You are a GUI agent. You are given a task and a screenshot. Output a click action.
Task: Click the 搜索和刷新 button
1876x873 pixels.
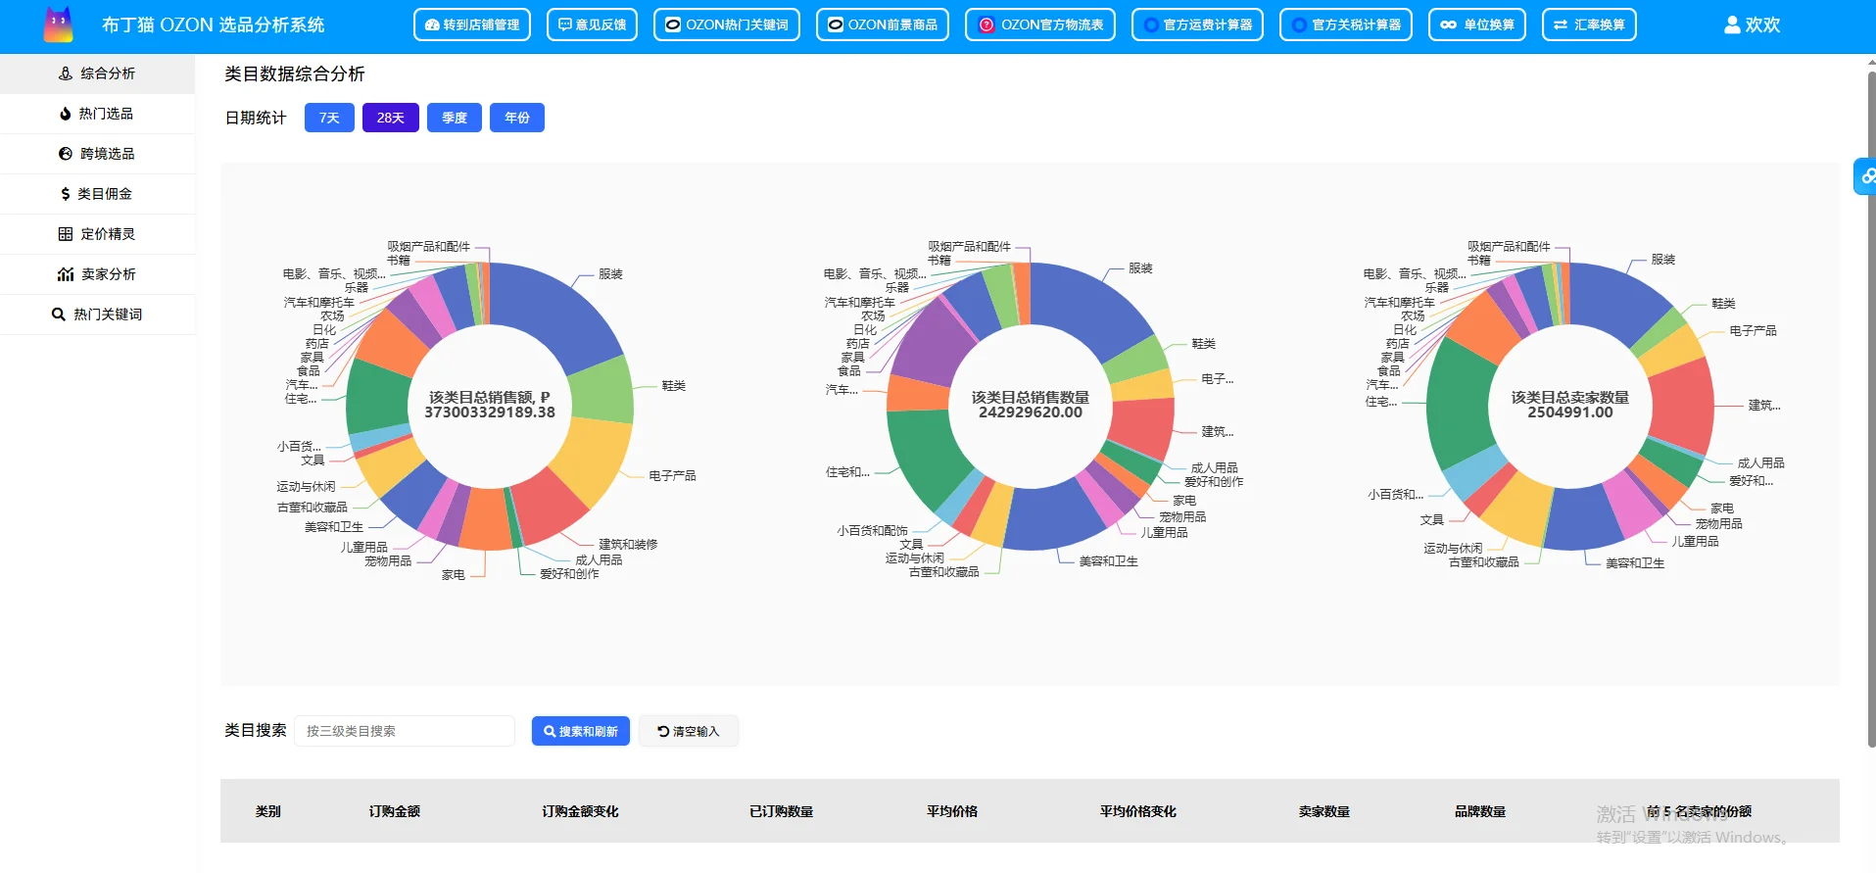click(x=581, y=731)
